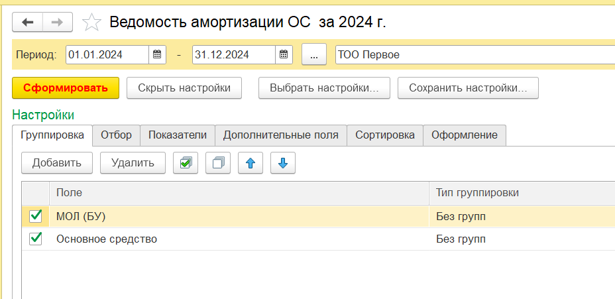The width and height of the screenshot is (615, 299).
Task: Click the forward navigation arrow
Action: tap(58, 23)
